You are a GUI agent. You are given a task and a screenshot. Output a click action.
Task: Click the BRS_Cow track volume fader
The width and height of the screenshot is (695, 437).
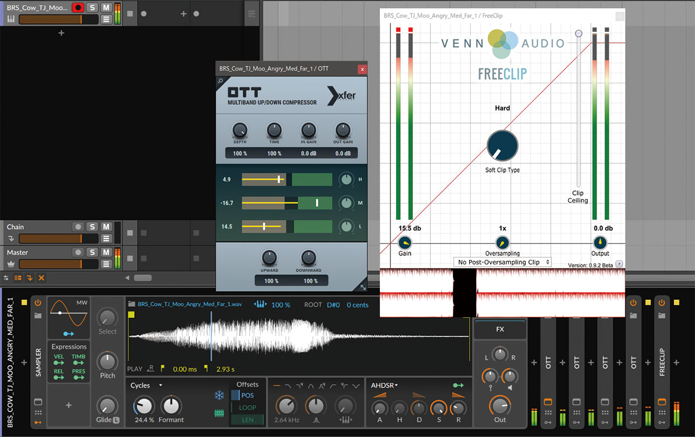click(58, 20)
